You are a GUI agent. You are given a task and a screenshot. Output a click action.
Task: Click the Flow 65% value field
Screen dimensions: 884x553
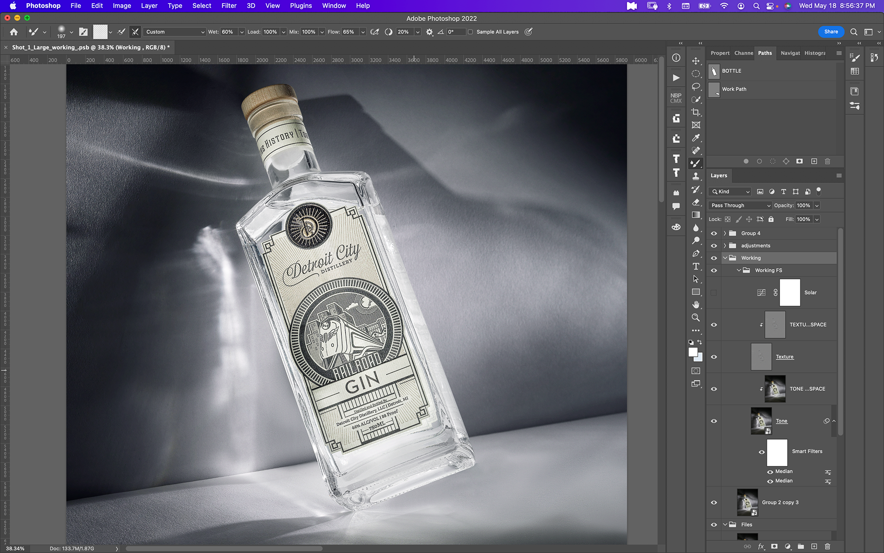click(350, 32)
